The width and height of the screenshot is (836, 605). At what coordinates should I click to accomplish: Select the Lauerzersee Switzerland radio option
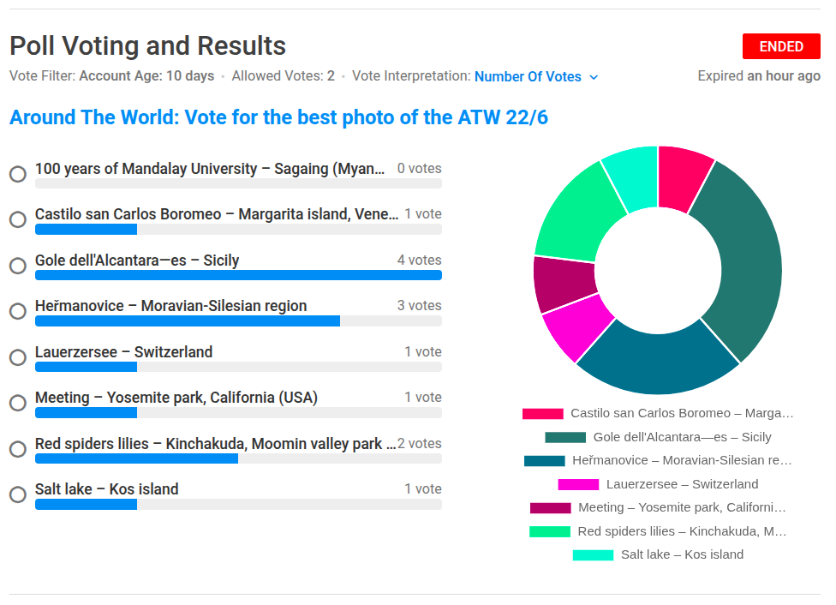pyautogui.click(x=17, y=357)
